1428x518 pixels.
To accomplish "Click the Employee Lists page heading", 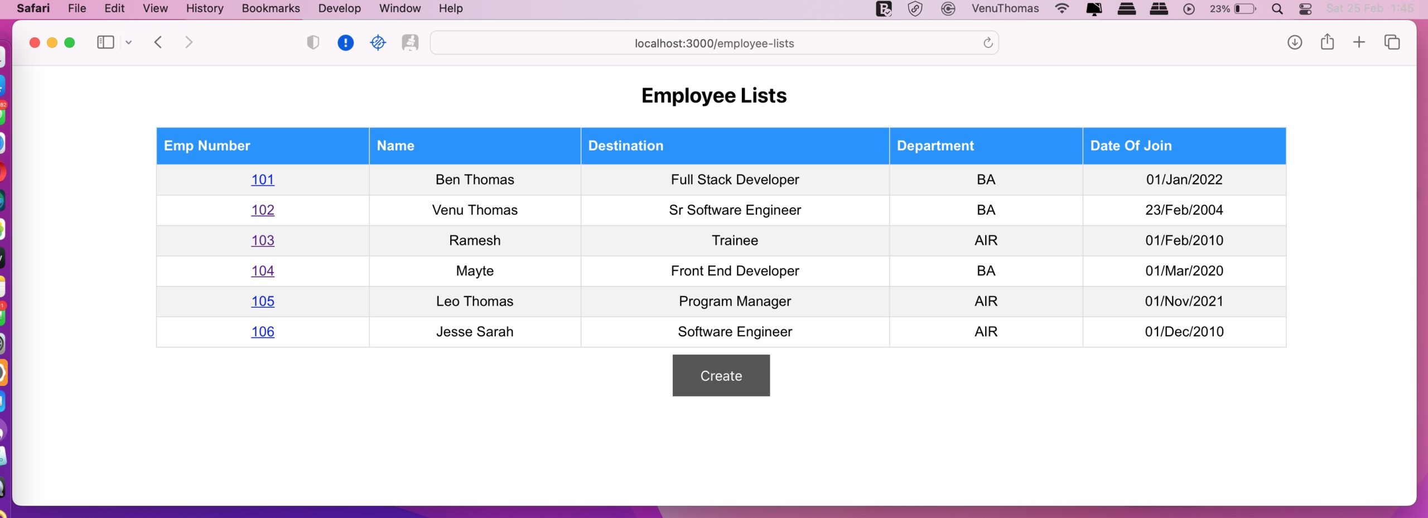I will coord(713,96).
